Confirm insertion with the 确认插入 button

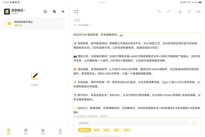pos(85,130)
